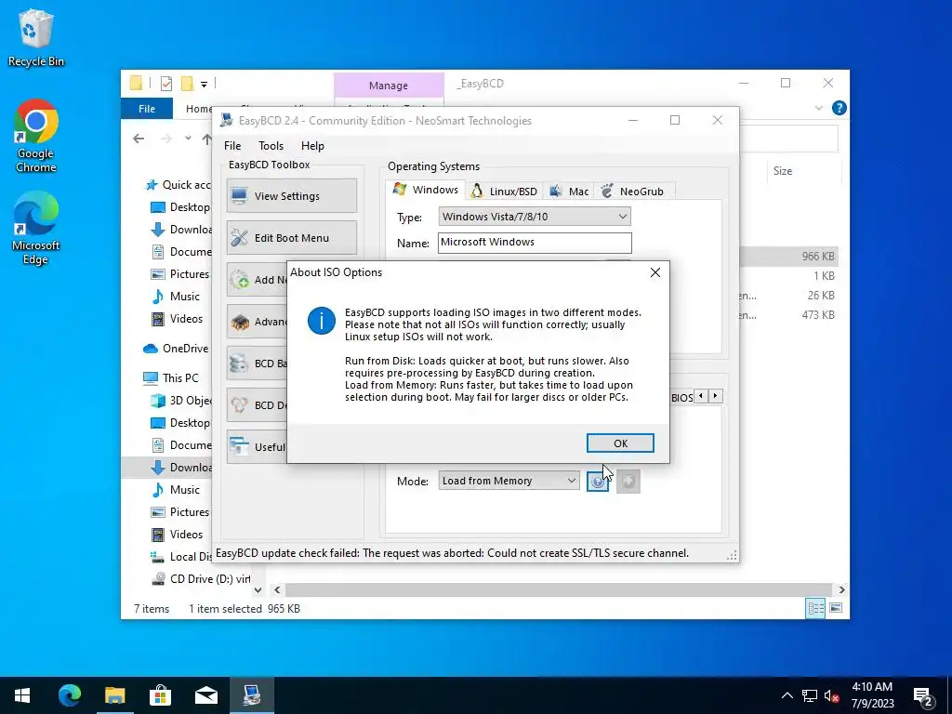Open the File menu in EasyBCD

click(231, 146)
